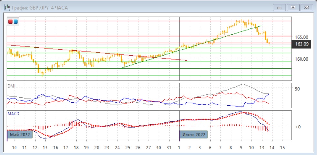Click the blue square icon on chart
Viewport: 317px width, 155px height.
15,22
